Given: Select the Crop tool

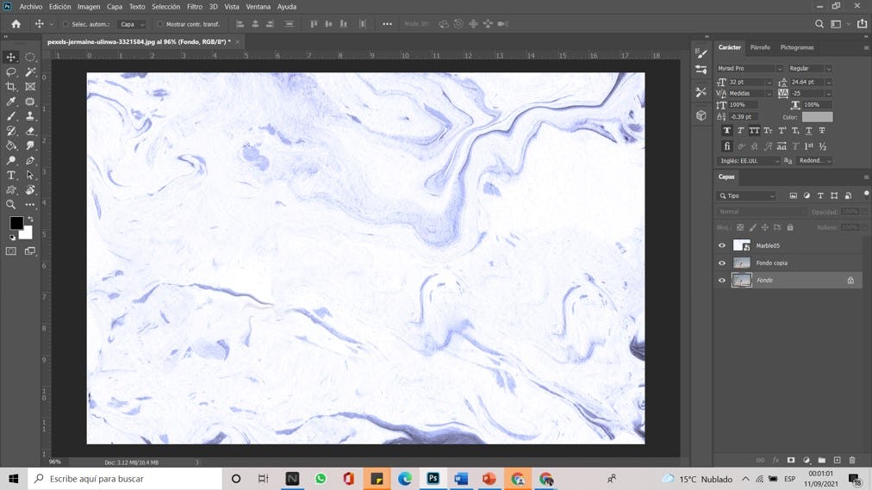Looking at the screenshot, I should click(11, 87).
